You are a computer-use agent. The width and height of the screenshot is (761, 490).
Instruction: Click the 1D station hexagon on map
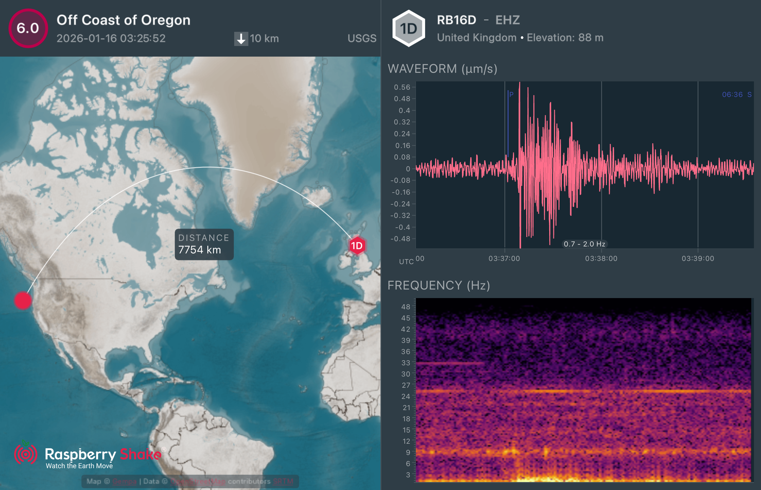pos(357,246)
